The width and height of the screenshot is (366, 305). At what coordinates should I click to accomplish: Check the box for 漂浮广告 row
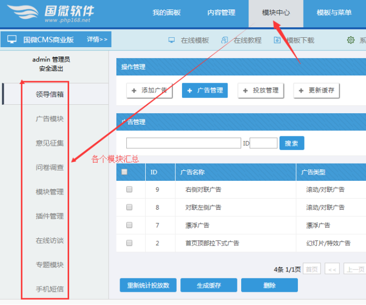[x=130, y=225]
